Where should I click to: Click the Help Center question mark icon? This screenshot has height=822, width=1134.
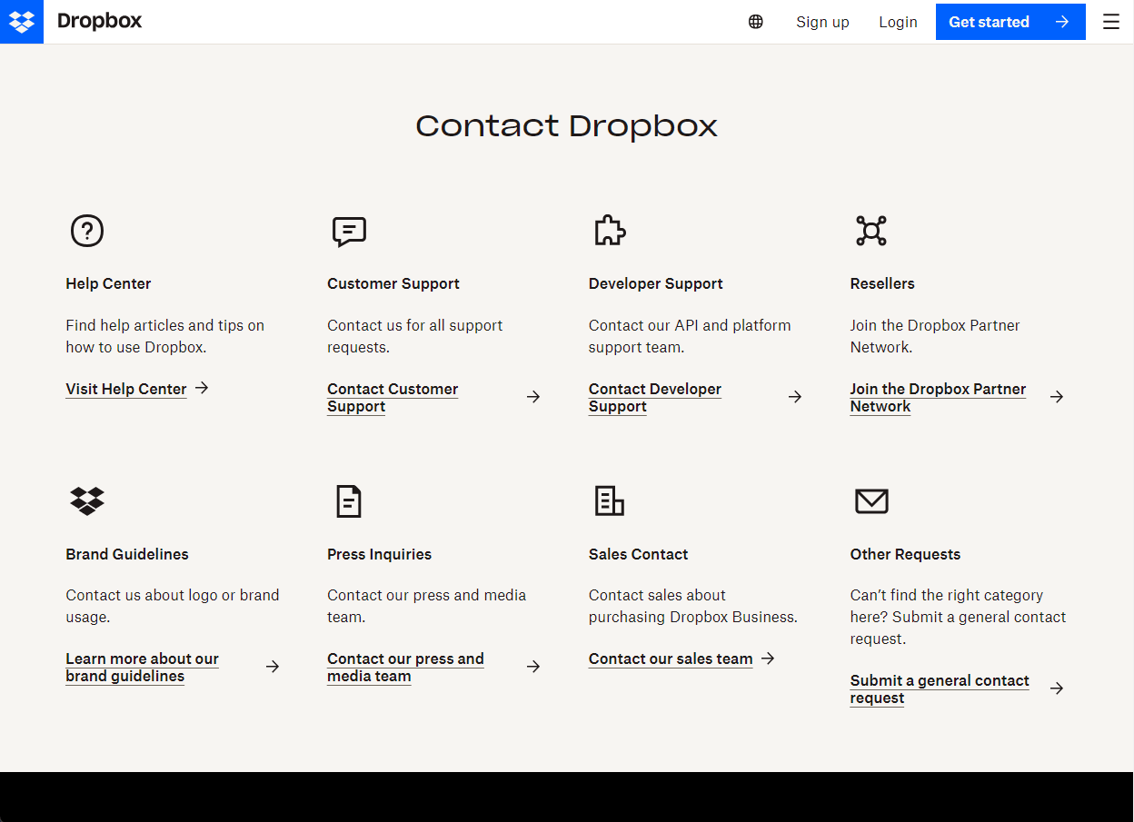pos(87,231)
